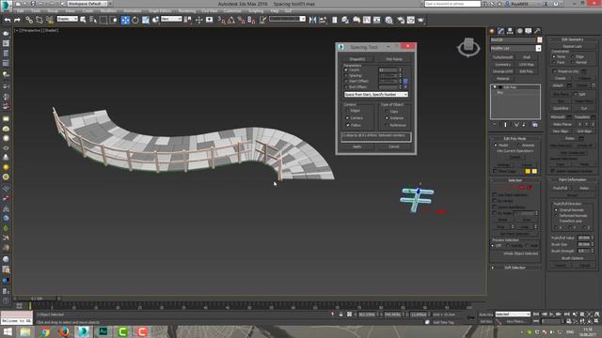The height and width of the screenshot is (338, 602).
Task: Toggle the Percent Snap button
Action: pos(241,20)
